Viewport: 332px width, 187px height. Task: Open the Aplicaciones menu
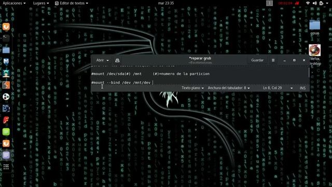click(14, 3)
